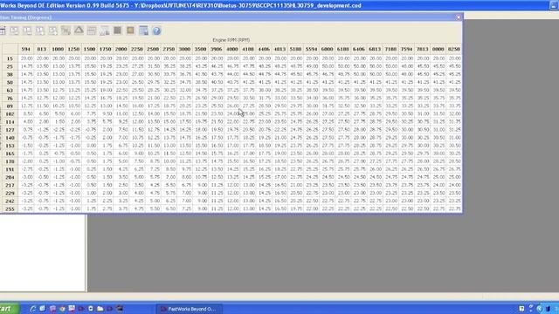Open the folder icon in quick launch
The image size is (559, 314).
(x=100, y=309)
